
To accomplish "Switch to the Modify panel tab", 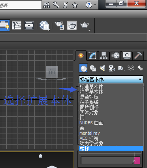I will coord(92,56).
